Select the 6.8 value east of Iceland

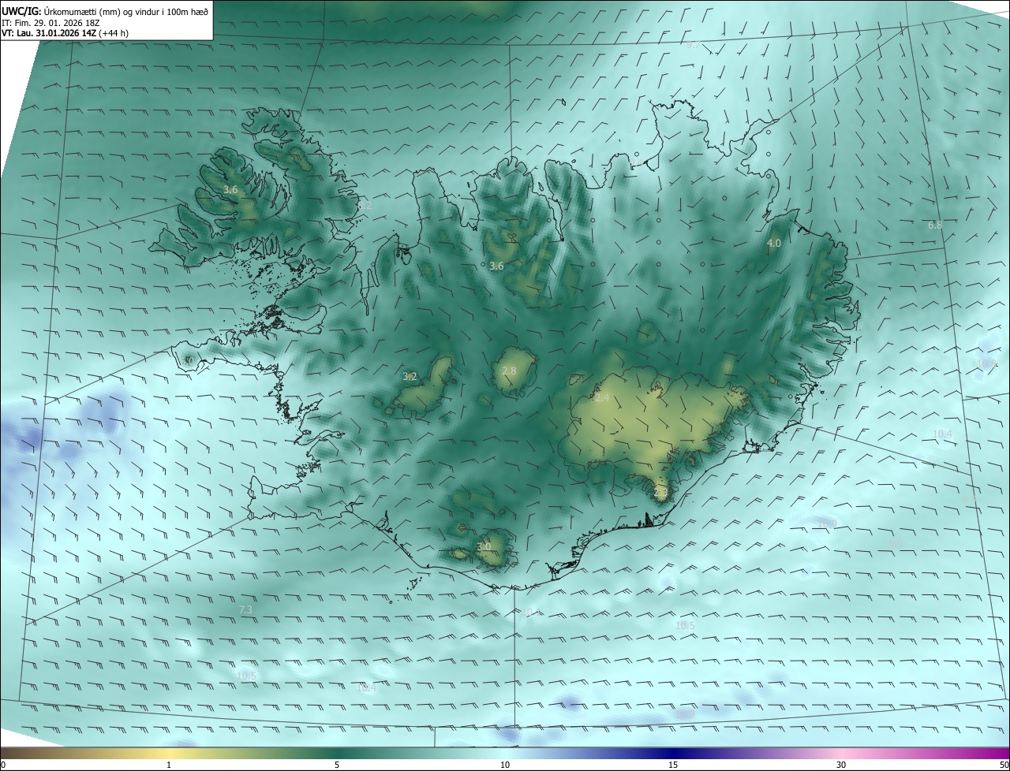935,225
